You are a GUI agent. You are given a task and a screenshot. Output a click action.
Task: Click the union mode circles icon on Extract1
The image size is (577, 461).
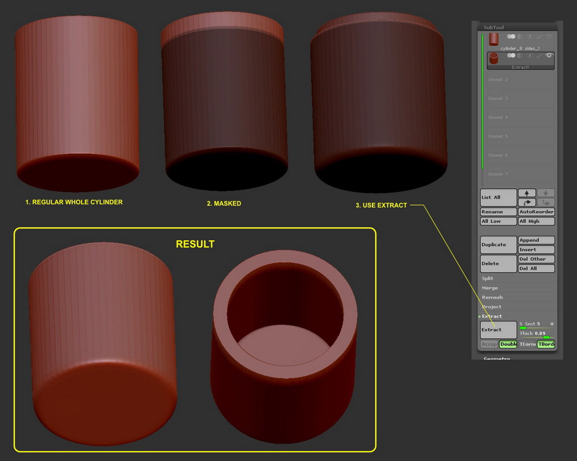(x=511, y=55)
